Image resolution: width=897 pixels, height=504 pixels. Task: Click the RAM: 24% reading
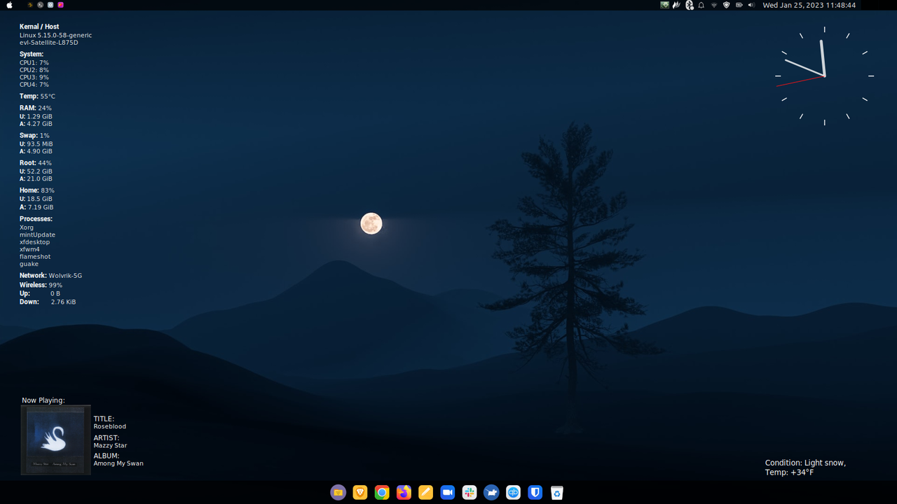(x=36, y=108)
